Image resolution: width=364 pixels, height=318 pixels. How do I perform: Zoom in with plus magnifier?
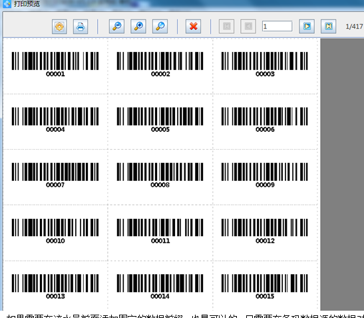pyautogui.click(x=138, y=26)
